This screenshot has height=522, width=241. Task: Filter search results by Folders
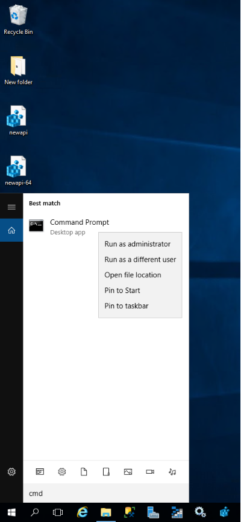click(106, 471)
